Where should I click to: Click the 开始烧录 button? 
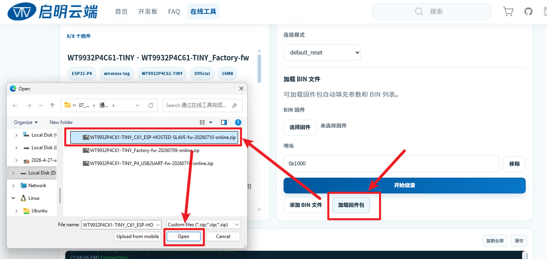[404, 186]
